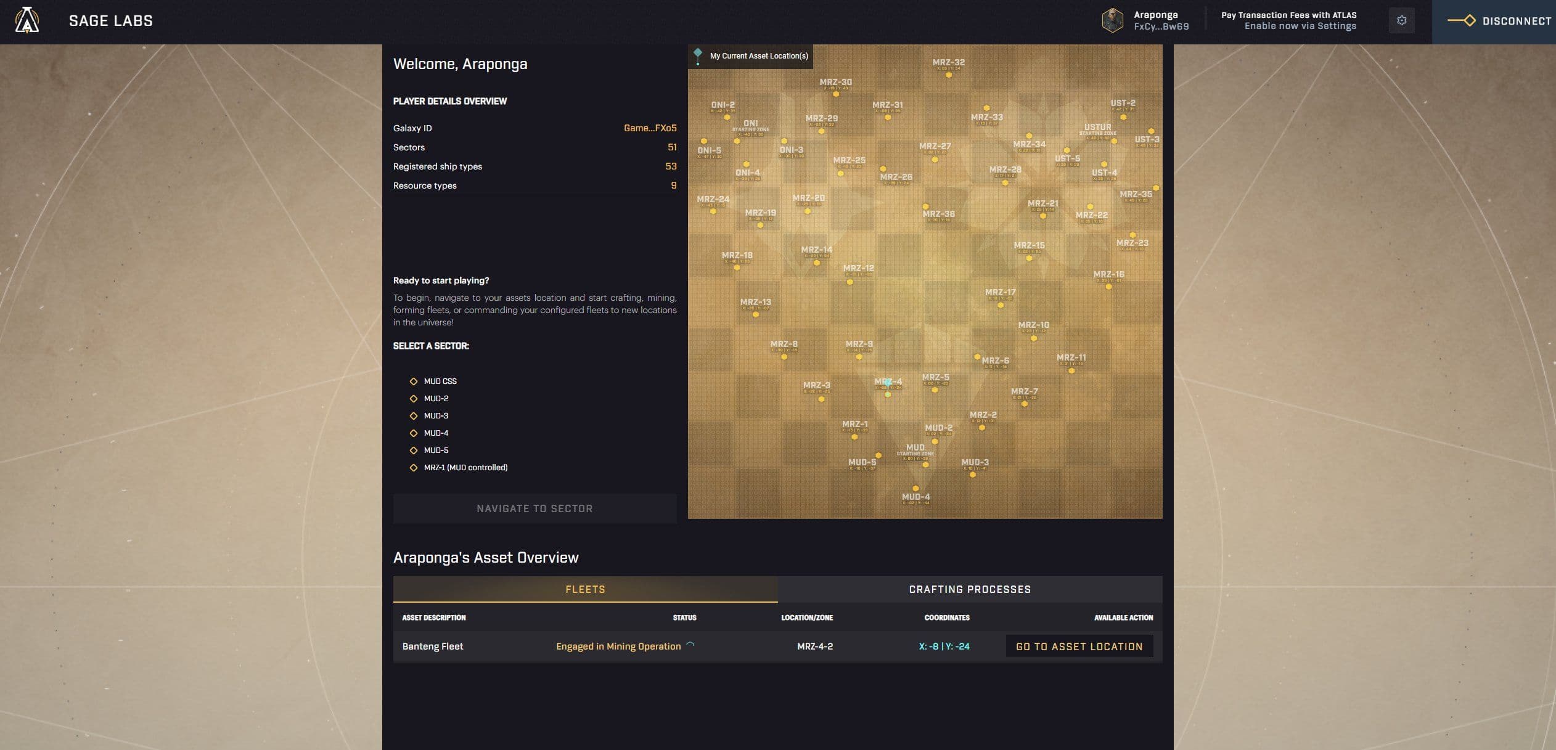1556x750 pixels.
Task: Click the SAGE LABS title
Action: click(x=111, y=21)
